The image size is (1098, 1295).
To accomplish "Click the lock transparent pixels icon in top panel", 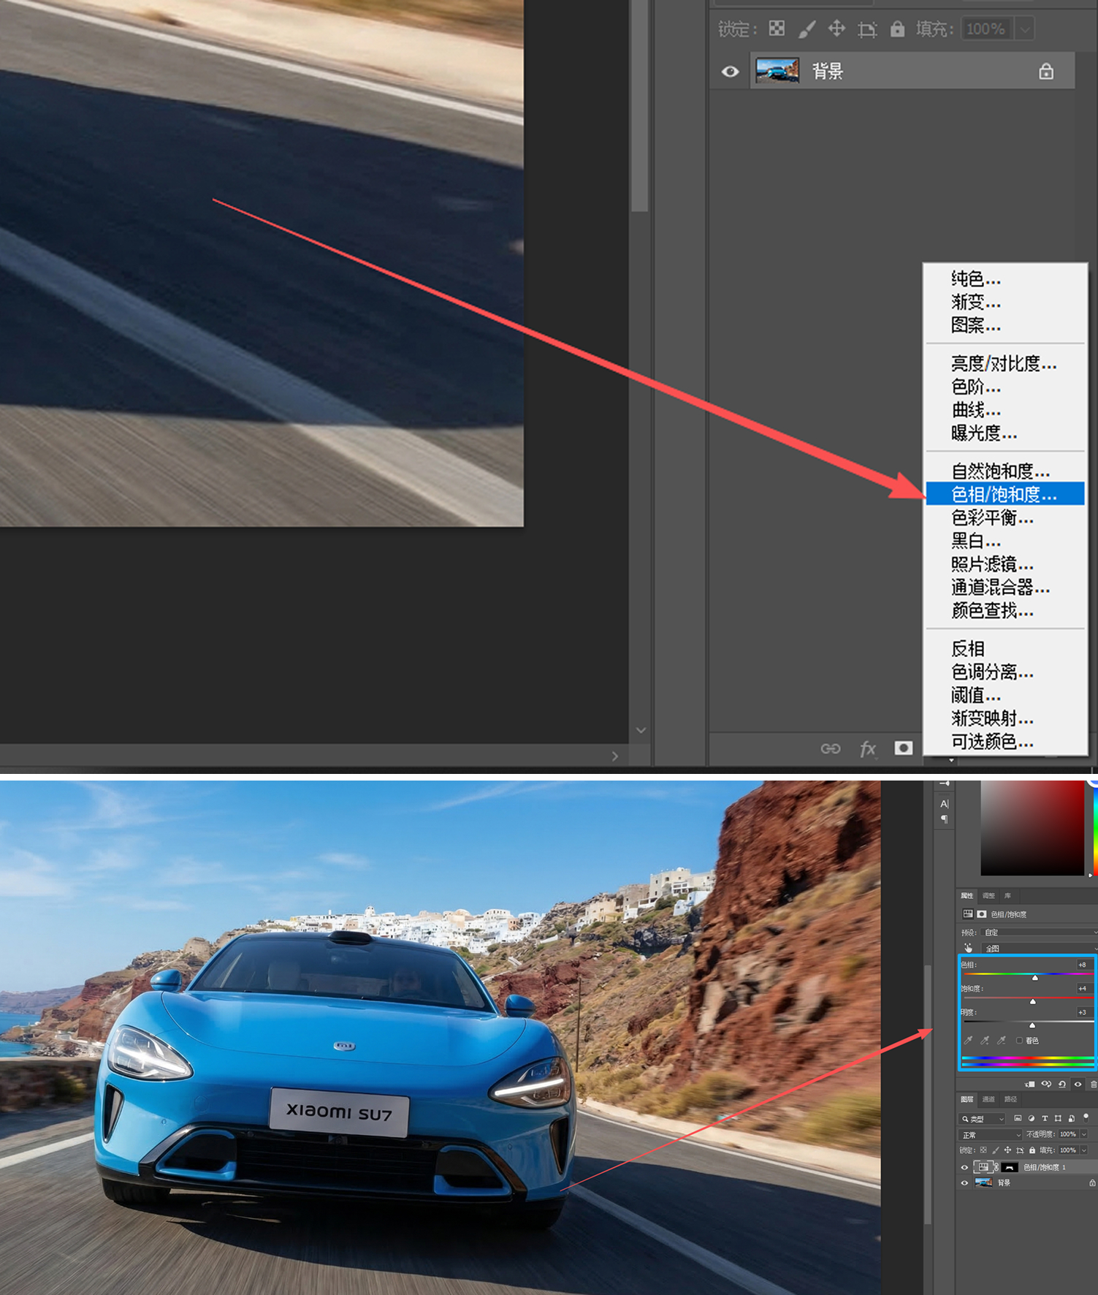I will 777,29.
